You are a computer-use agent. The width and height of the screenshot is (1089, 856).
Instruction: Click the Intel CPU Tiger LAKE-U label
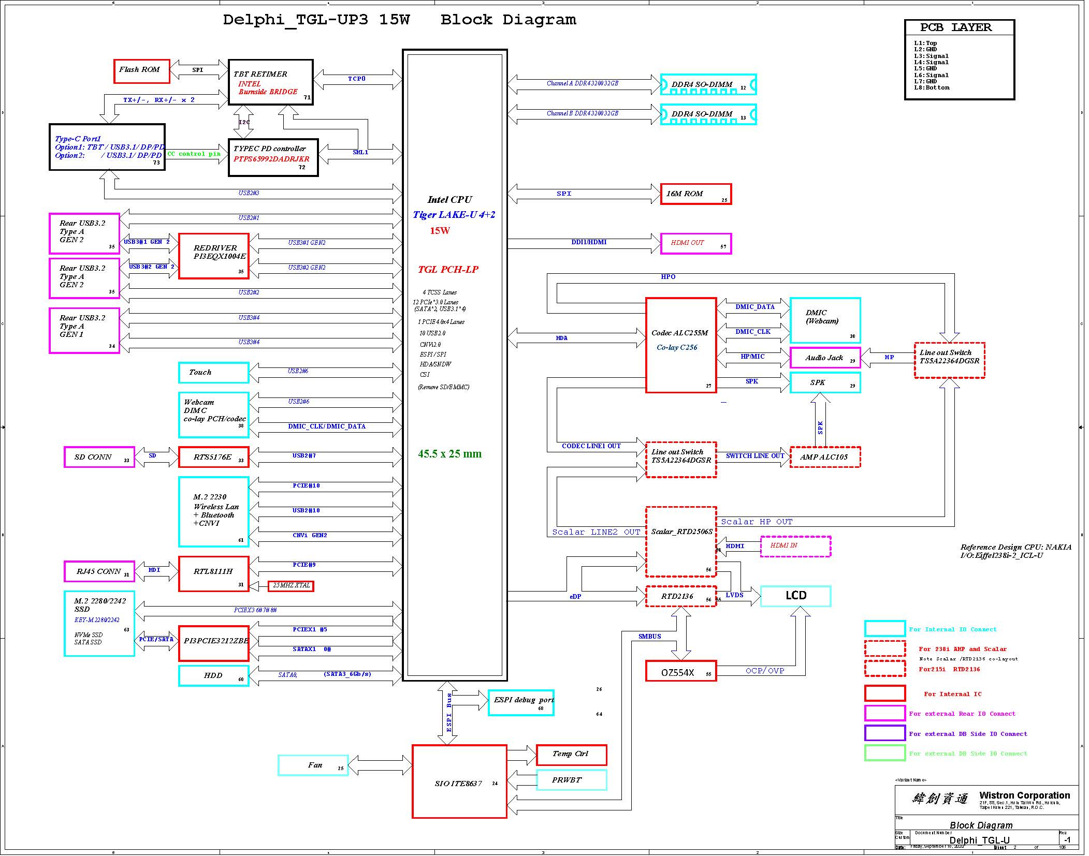[454, 207]
